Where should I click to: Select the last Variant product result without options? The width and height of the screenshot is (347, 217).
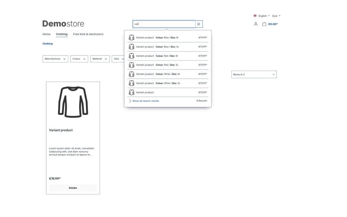(168, 92)
